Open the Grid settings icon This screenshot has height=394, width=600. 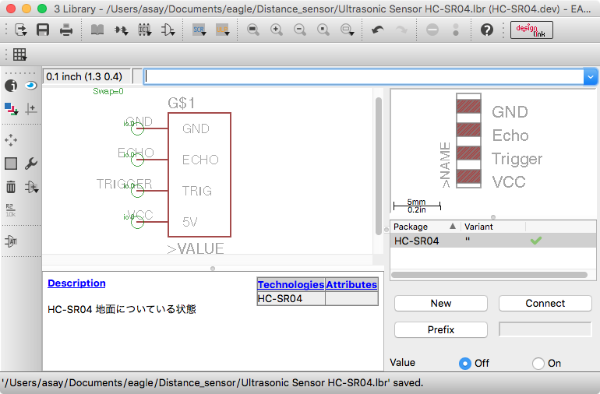pyautogui.click(x=19, y=55)
